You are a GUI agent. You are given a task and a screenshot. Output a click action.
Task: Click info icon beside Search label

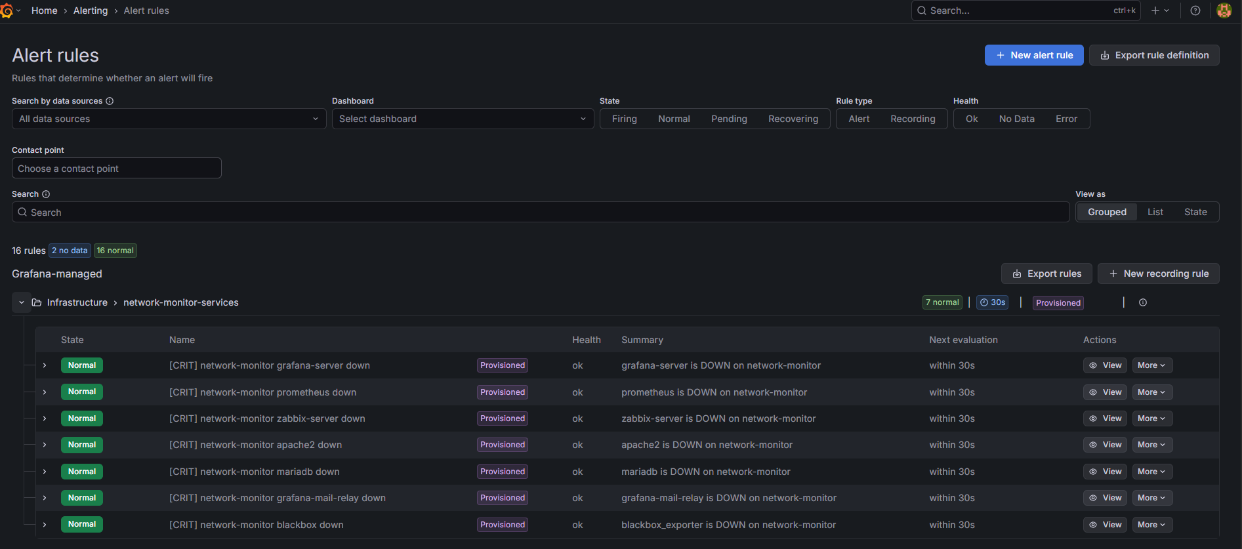(x=46, y=194)
